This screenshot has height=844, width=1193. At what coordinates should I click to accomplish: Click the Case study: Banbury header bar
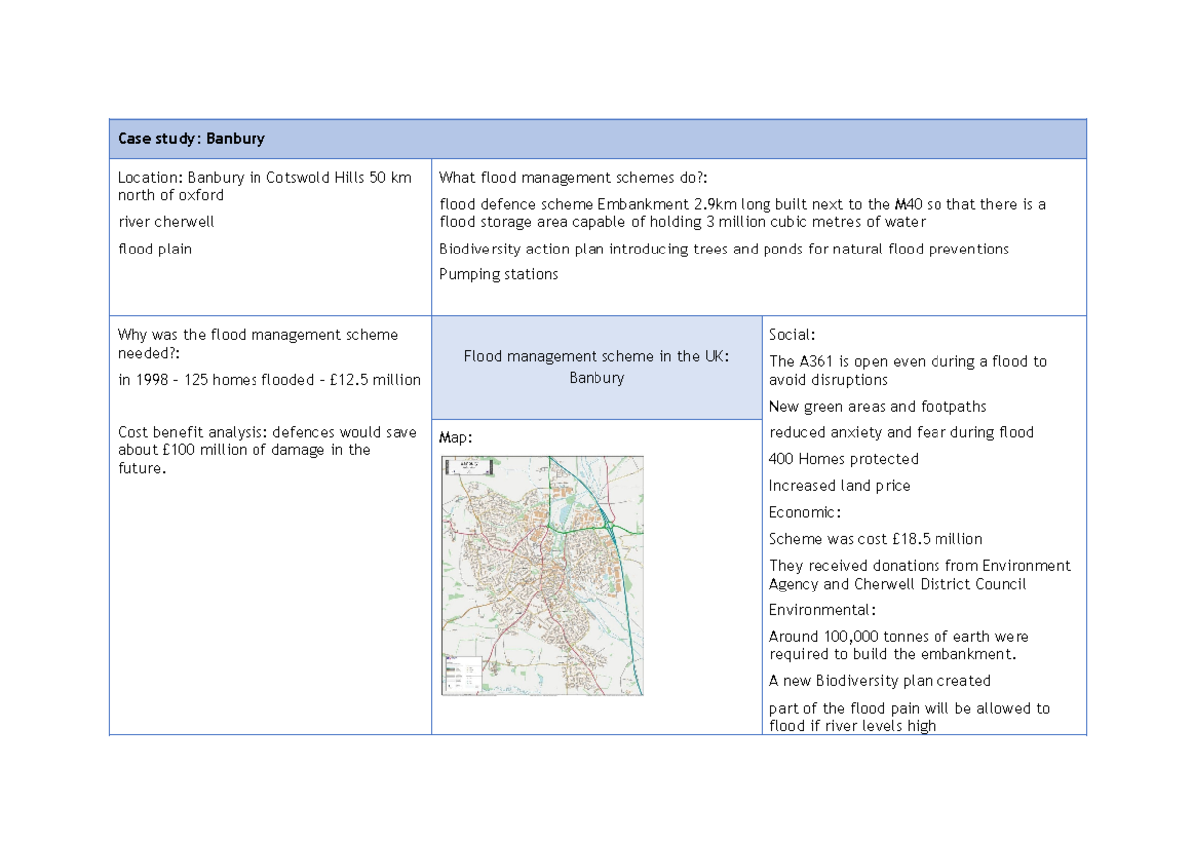point(596,138)
